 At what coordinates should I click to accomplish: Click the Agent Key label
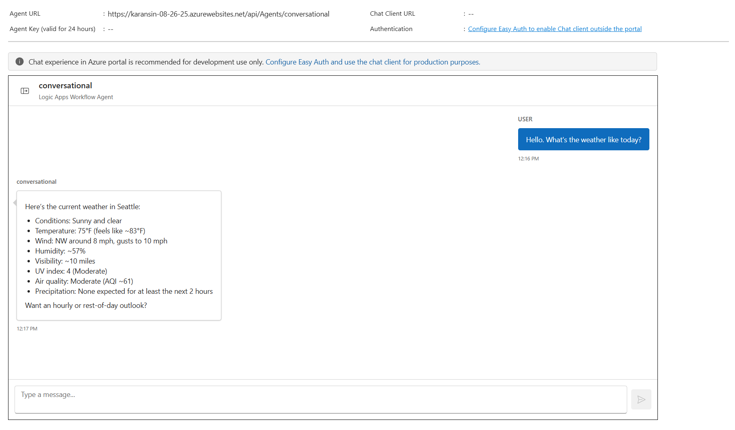click(52, 29)
